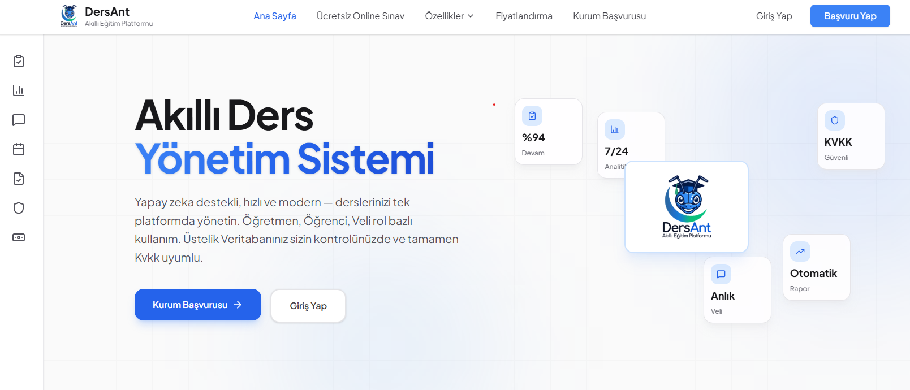Image resolution: width=910 pixels, height=390 pixels.
Task: Go to Ana Sayfa in navigation
Action: [275, 16]
